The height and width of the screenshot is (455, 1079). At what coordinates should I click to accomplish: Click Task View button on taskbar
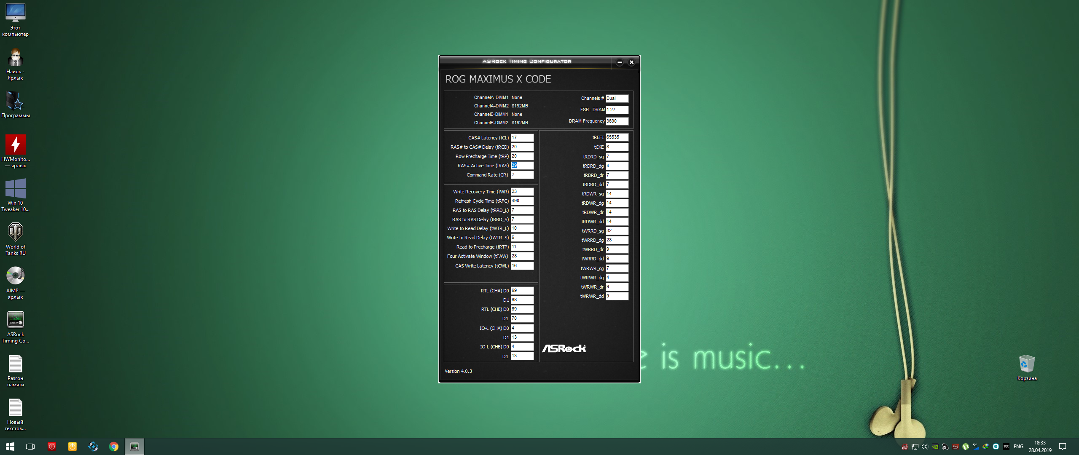pos(30,447)
